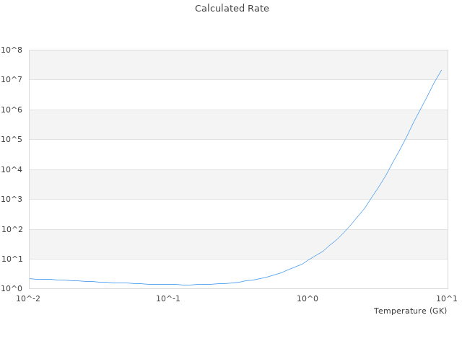The width and height of the screenshot is (462, 346).
Task: Click the 10^1 y-axis tick label
Action: (x=12, y=259)
